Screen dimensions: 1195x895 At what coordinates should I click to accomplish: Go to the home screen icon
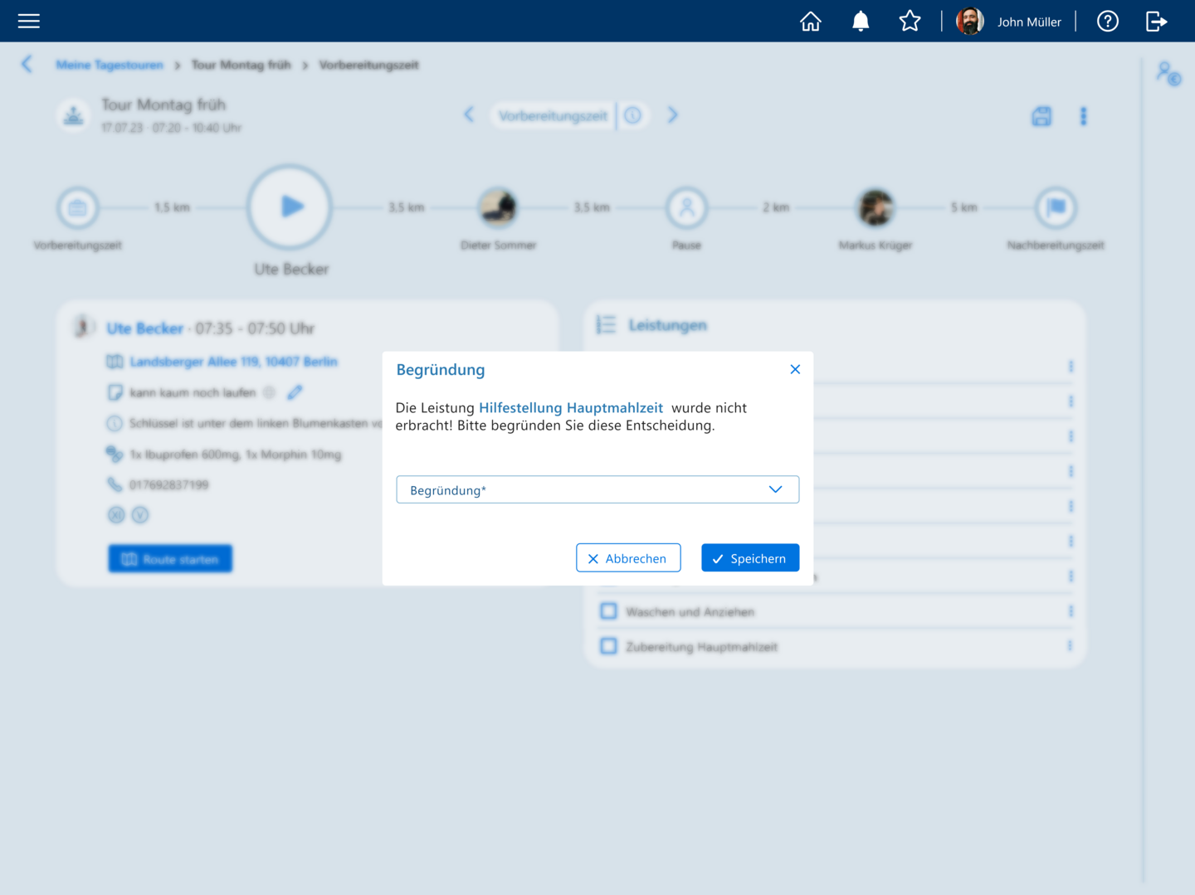point(811,22)
